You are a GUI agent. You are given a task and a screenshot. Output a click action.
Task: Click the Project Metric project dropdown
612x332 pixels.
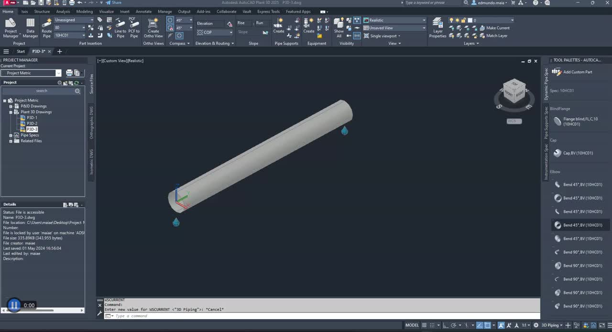pos(58,73)
